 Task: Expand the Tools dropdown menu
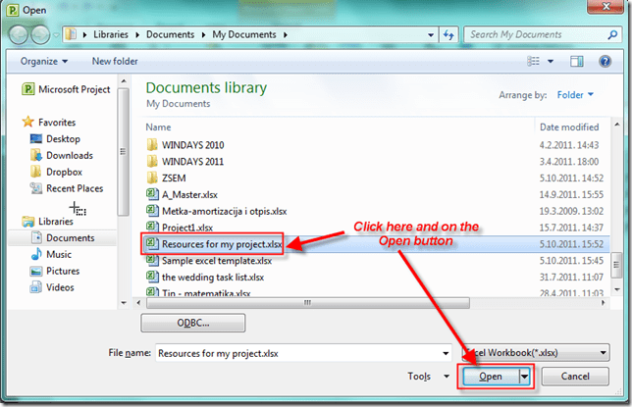(x=423, y=376)
